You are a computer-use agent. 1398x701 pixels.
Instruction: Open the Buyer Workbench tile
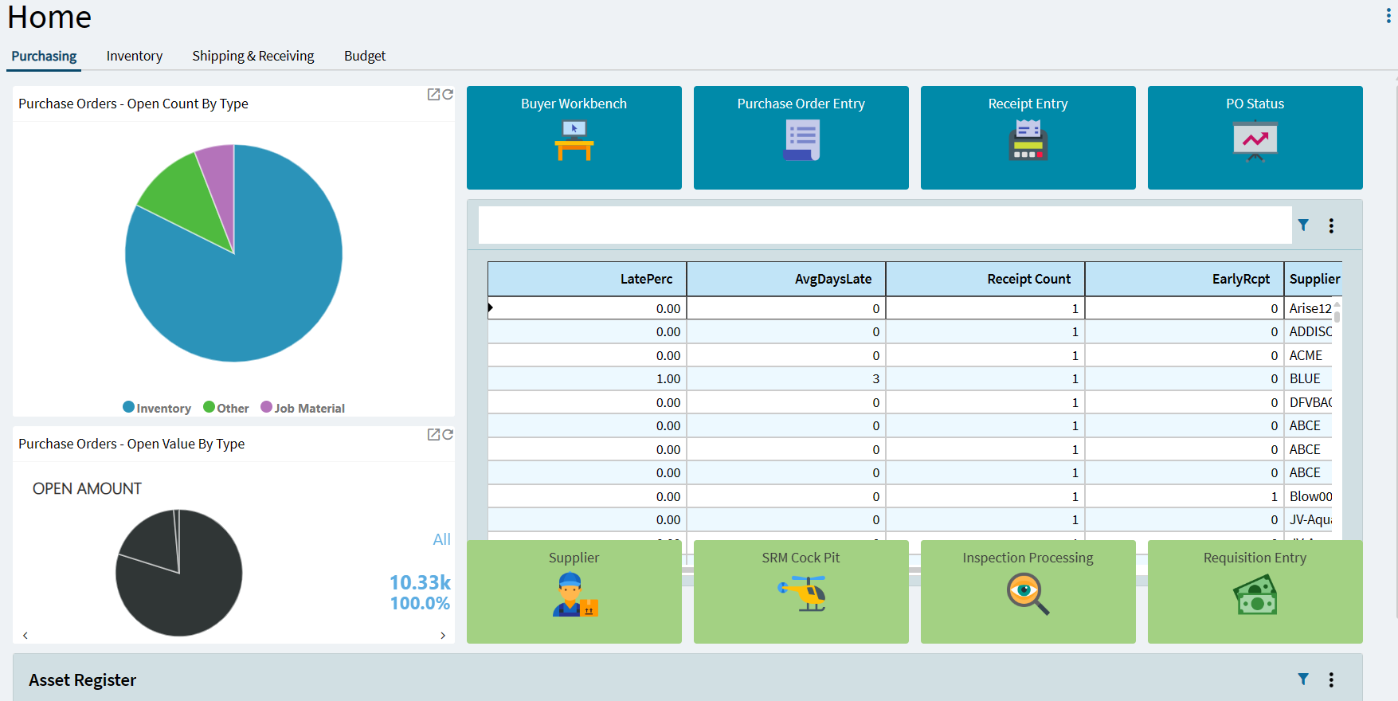point(574,137)
